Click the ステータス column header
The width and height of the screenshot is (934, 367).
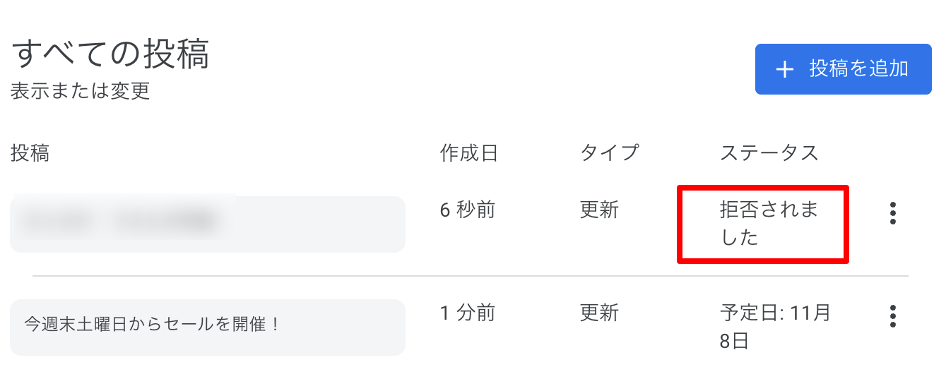coord(769,152)
